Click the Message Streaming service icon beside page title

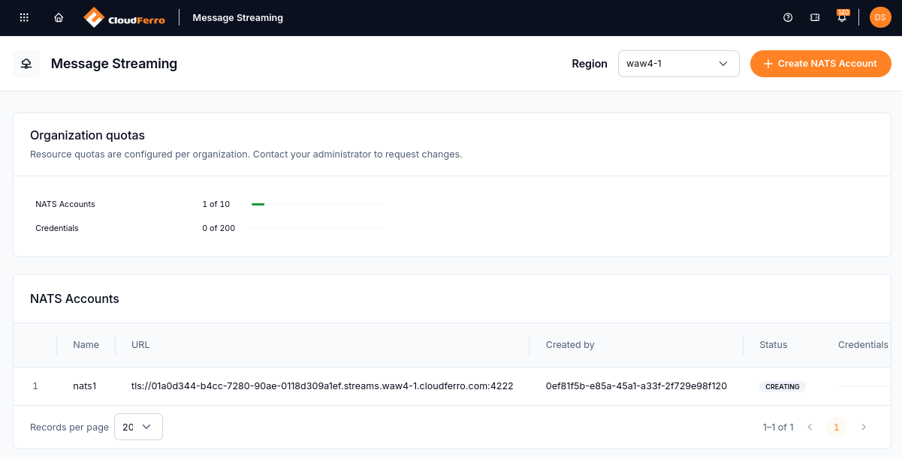point(26,64)
